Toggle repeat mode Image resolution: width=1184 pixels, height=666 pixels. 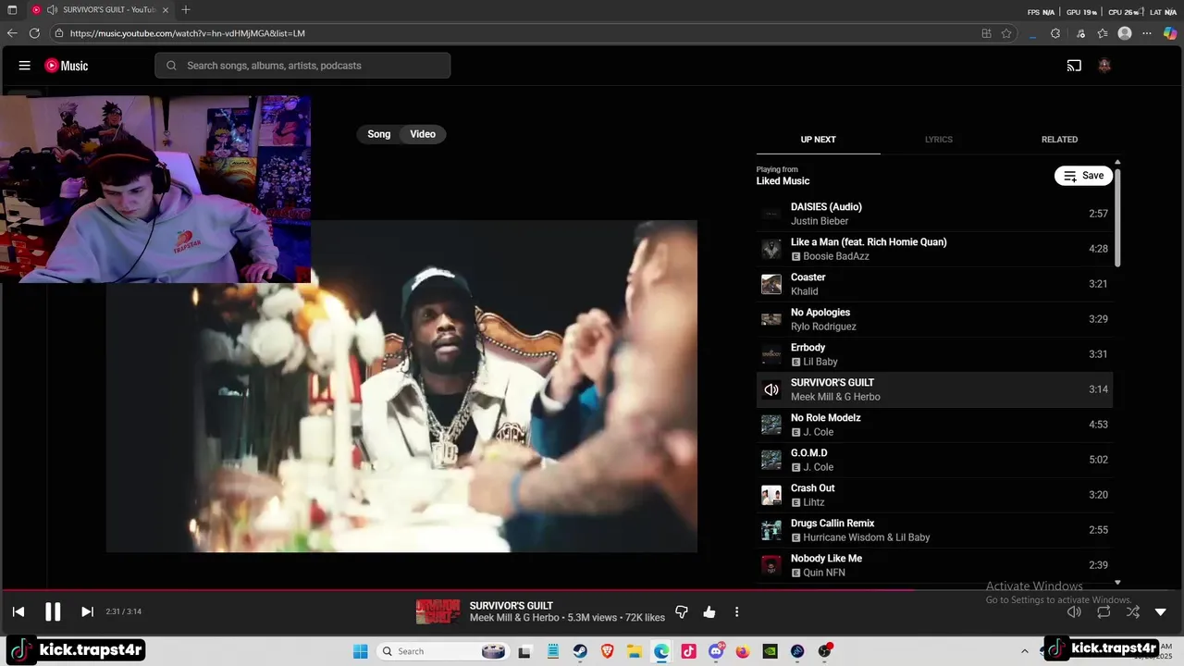pyautogui.click(x=1104, y=611)
